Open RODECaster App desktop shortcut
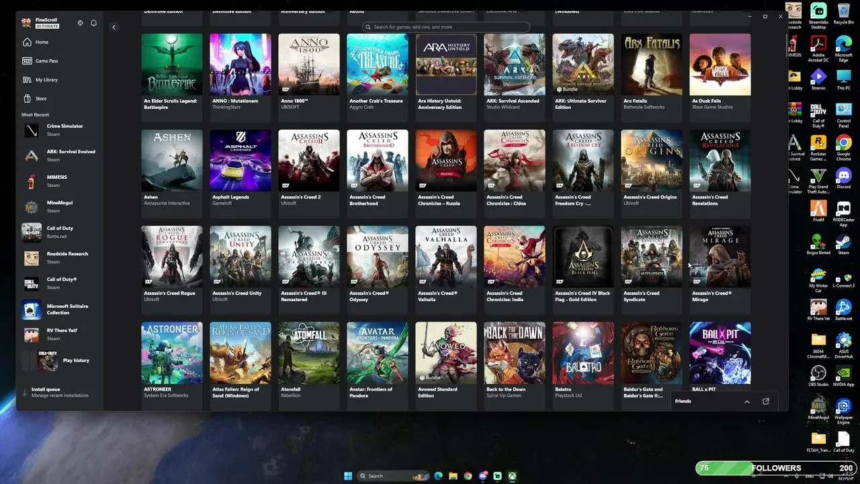Screen dimensions: 860x484 843,212
